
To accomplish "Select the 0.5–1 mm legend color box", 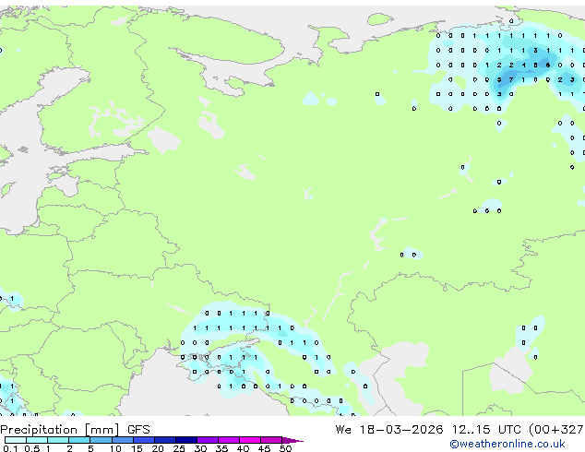I will pos(37,440).
